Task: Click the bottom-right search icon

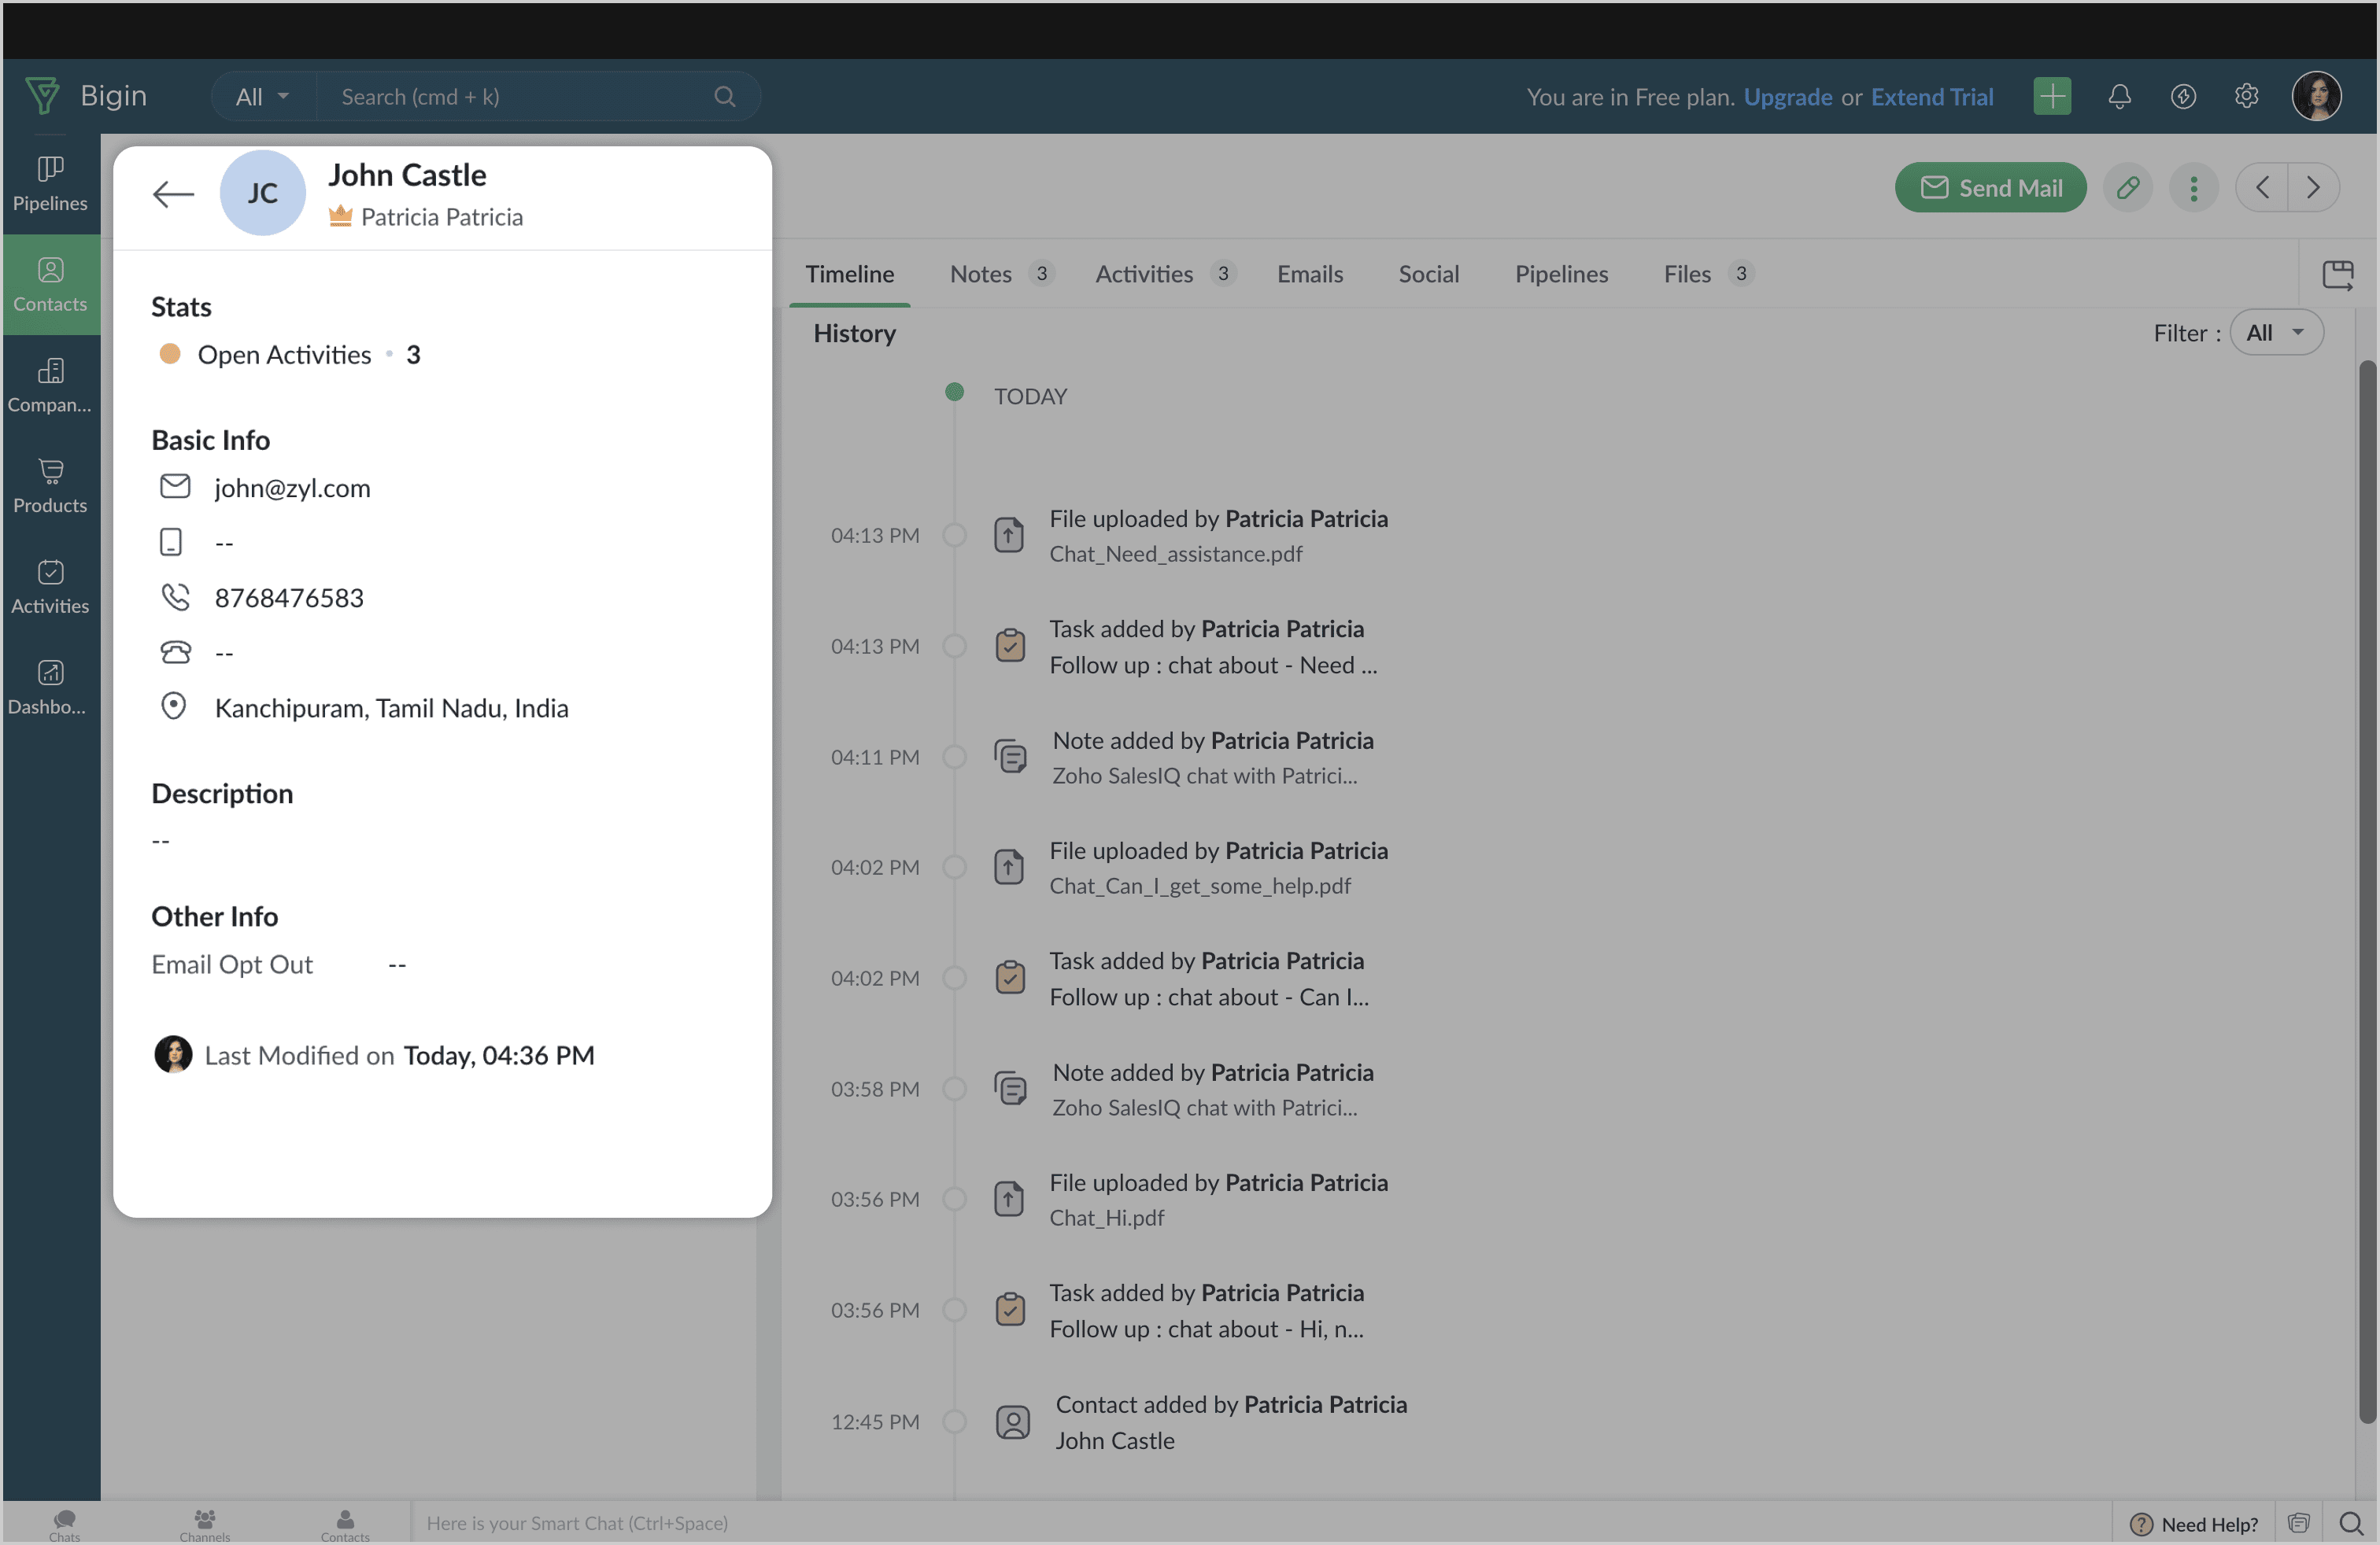Action: tap(2351, 1524)
